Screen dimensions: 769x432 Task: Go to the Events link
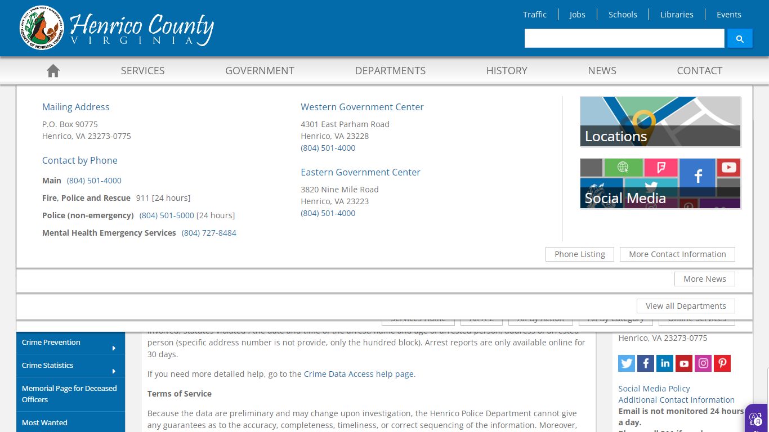point(728,15)
